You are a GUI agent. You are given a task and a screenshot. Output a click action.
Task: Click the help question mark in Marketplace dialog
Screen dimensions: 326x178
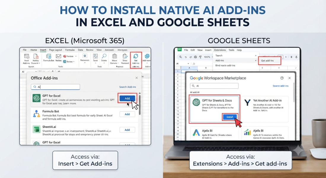click(x=282, y=78)
